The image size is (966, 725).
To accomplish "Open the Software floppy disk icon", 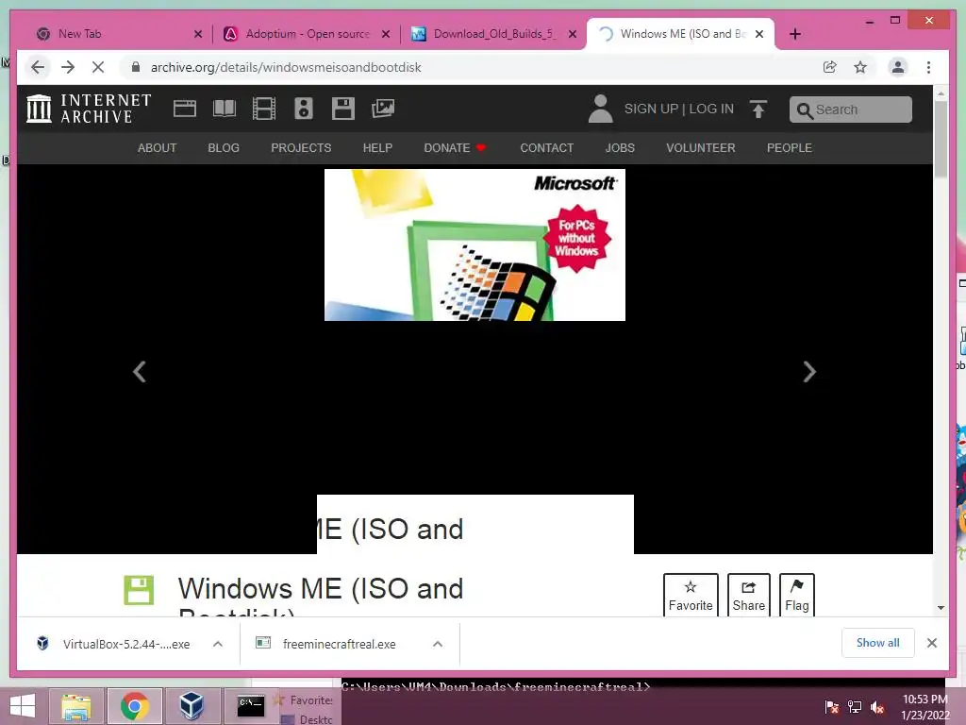I will pos(342,109).
